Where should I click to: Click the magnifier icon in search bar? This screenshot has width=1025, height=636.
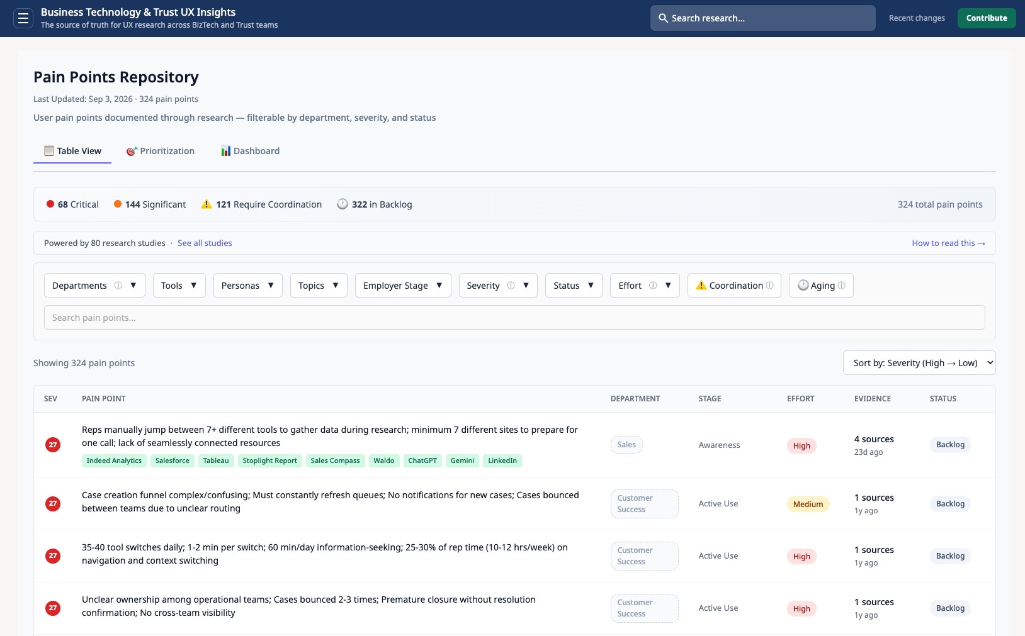click(x=663, y=18)
